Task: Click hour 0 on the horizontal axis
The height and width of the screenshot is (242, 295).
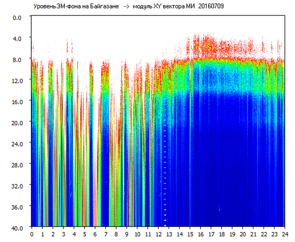Action: (x=32, y=234)
